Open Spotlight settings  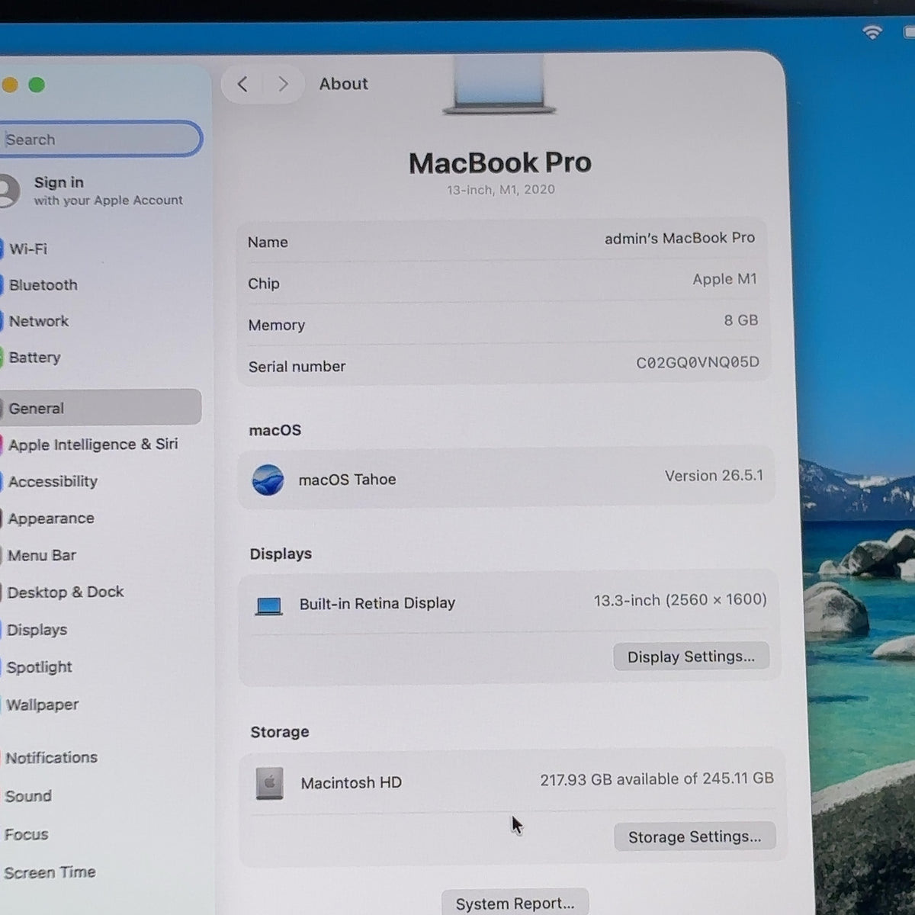tap(39, 667)
